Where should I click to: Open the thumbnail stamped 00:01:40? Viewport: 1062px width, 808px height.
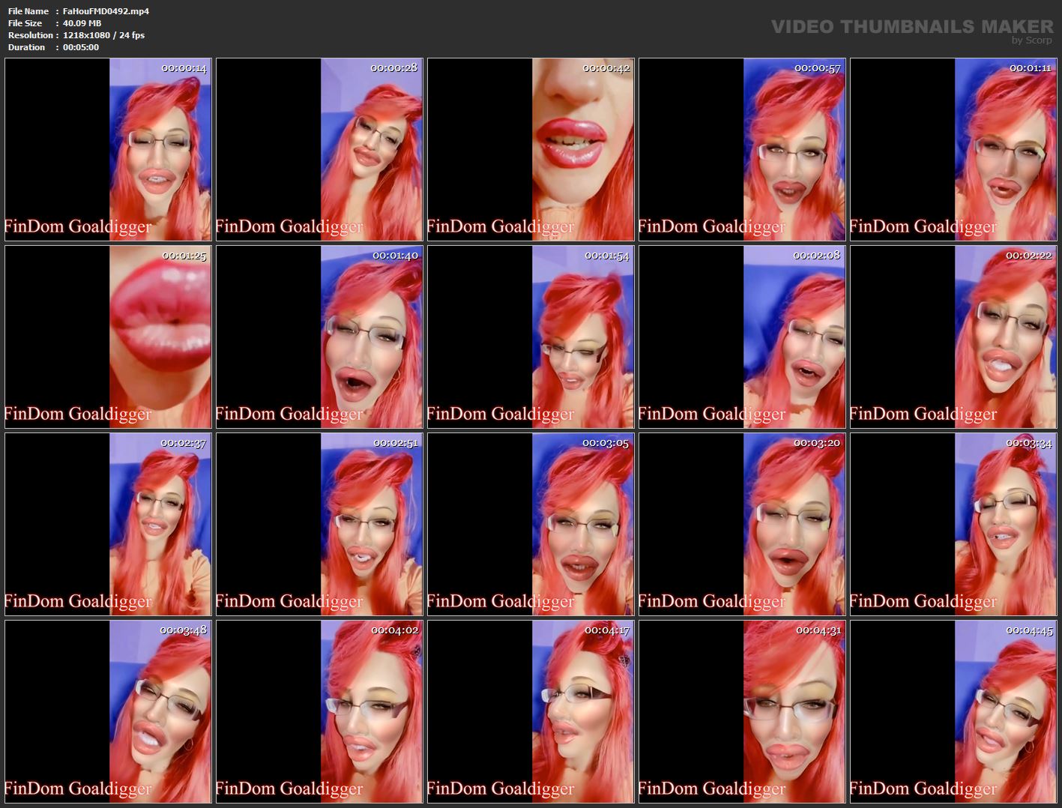click(320, 337)
